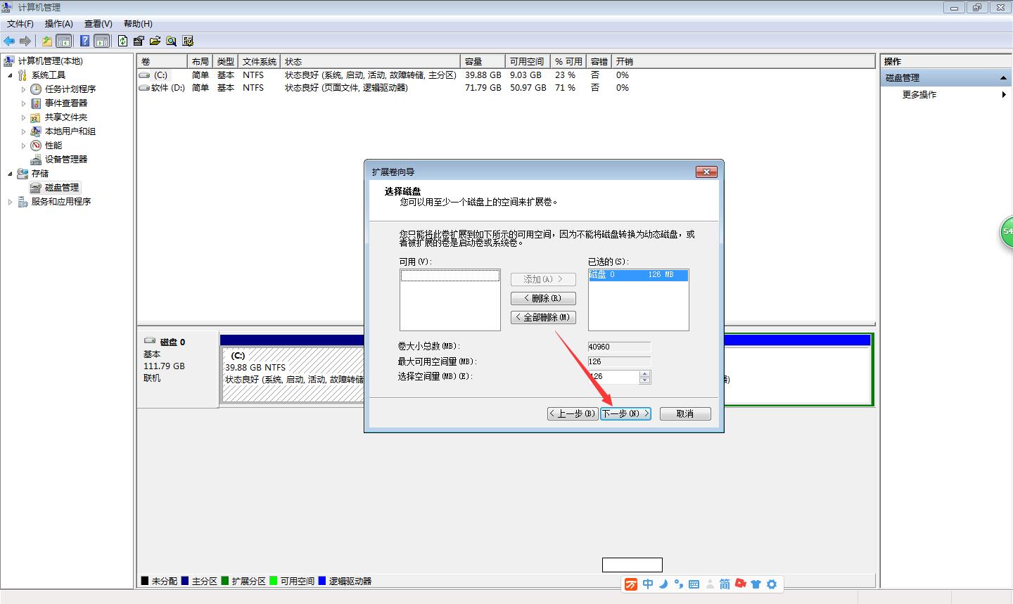Click the green 扩展分区 legend swatch

click(x=225, y=581)
